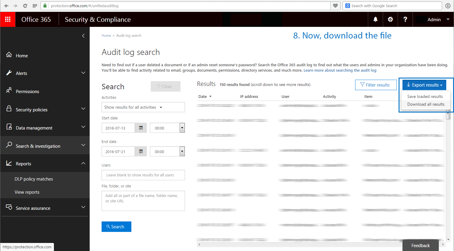
Task: Click the Item column header
Action: point(368,96)
